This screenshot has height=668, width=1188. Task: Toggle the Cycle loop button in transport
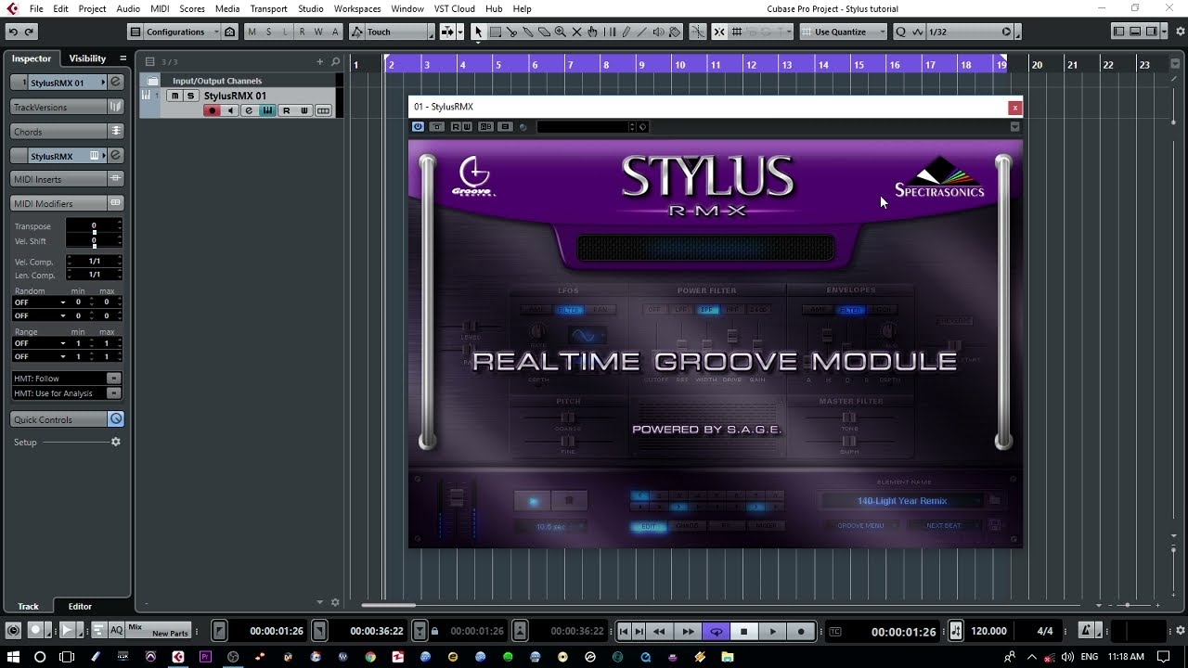716,632
